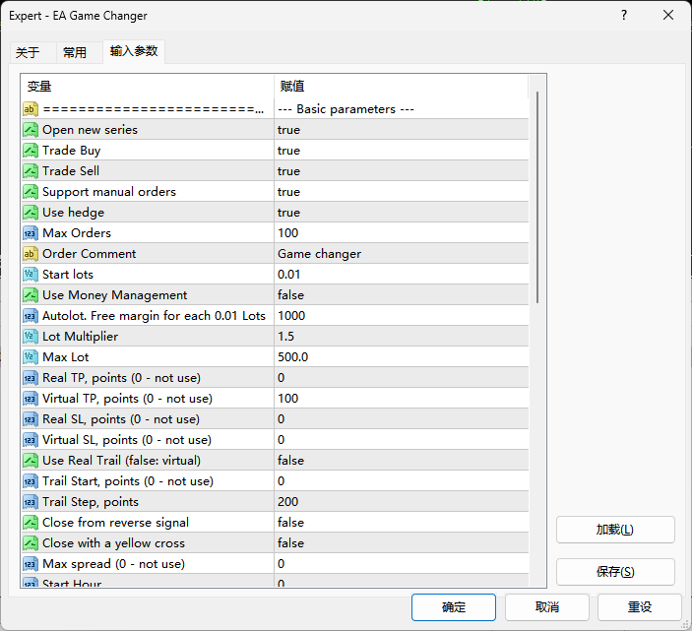This screenshot has width=692, height=631.
Task: Edit the Virtual TP points value field
Action: (401, 399)
